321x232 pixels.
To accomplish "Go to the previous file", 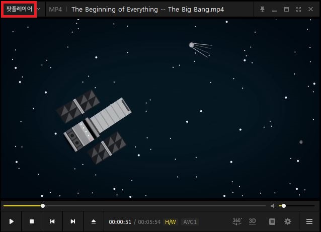I will point(52,221).
